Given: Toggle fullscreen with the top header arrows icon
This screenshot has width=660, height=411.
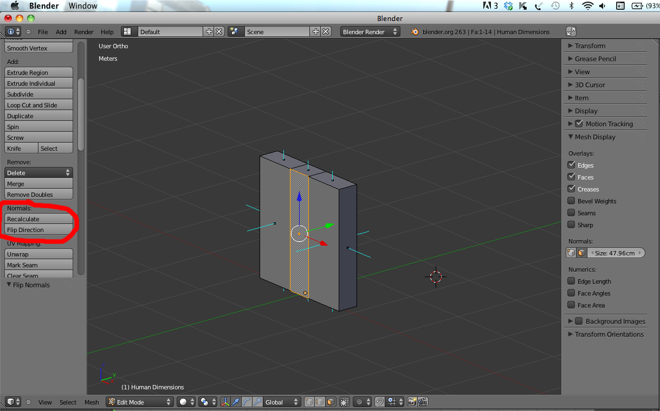Looking at the screenshot, I should coord(571,32).
